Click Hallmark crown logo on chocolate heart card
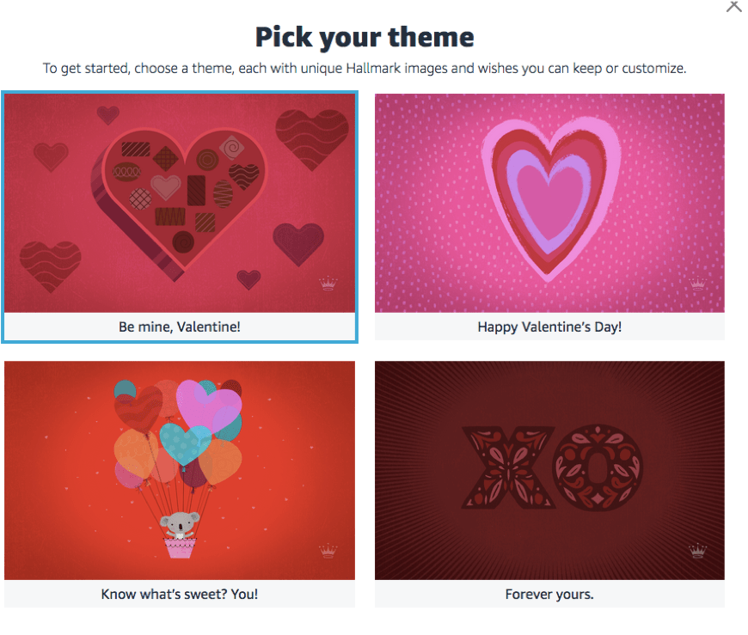The height and width of the screenshot is (635, 748). click(328, 284)
